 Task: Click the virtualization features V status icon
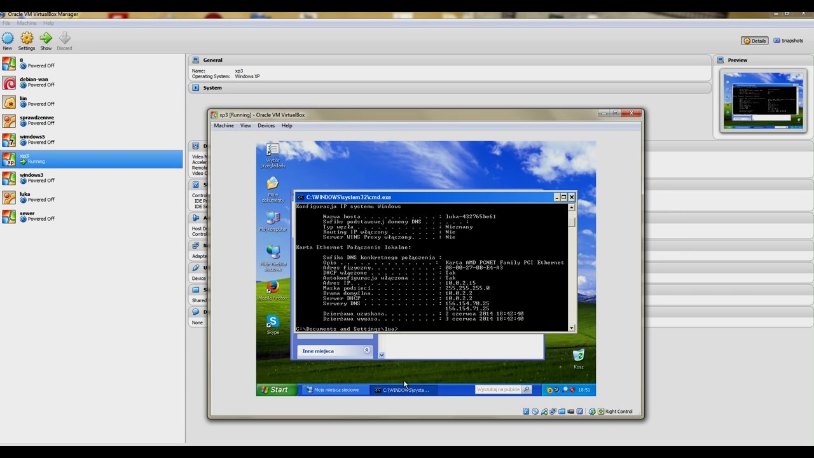(x=580, y=411)
